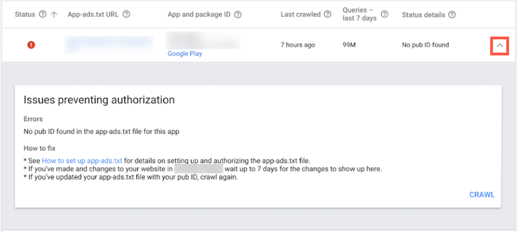Select the App-ads.txt URL column header
Image resolution: width=518 pixels, height=232 pixels.
[x=93, y=14]
